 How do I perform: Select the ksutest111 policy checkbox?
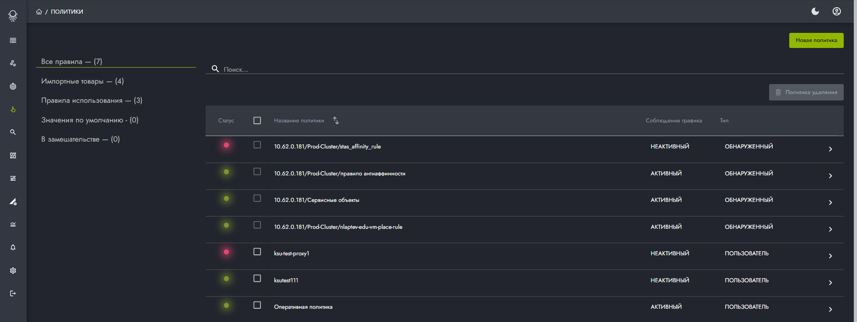pyautogui.click(x=257, y=279)
